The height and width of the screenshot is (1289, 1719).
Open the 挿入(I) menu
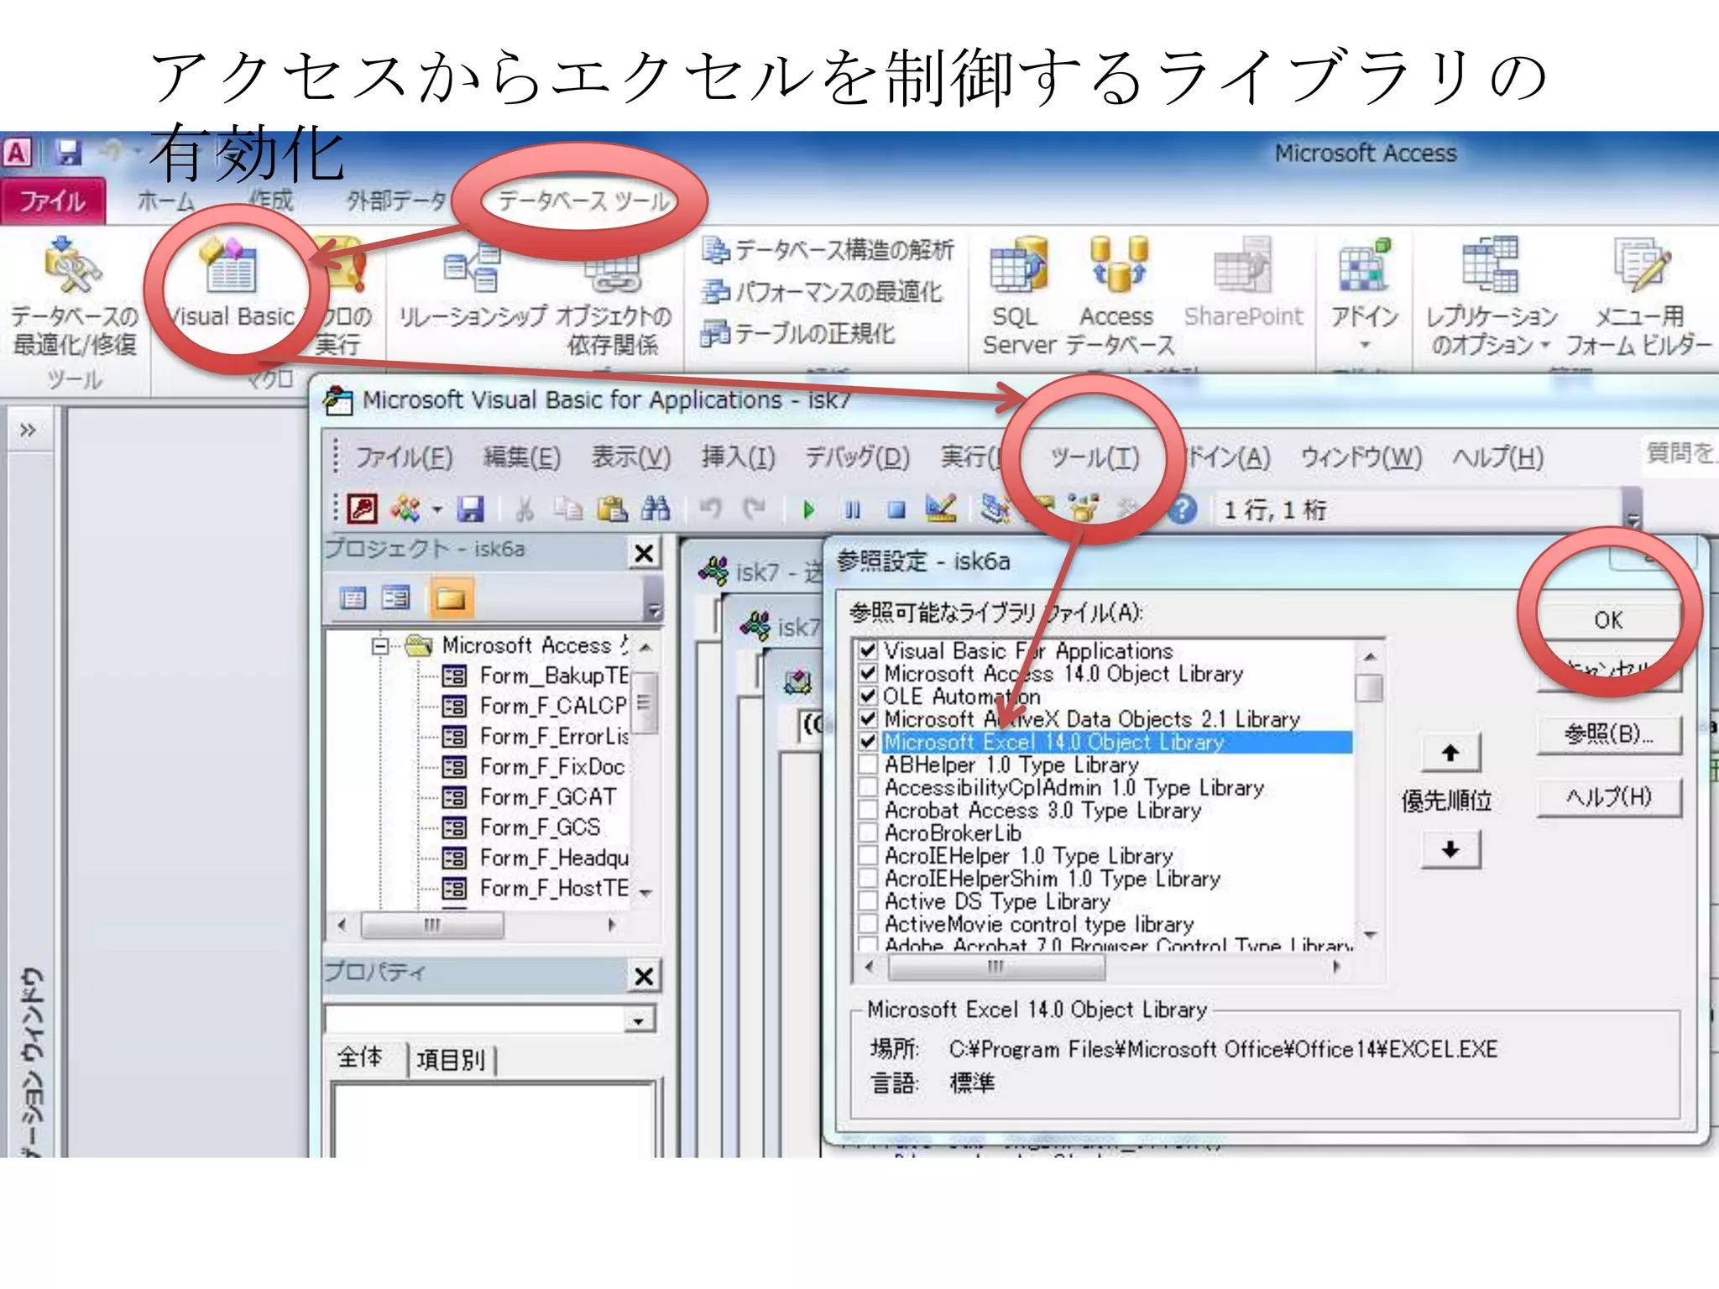pos(738,457)
